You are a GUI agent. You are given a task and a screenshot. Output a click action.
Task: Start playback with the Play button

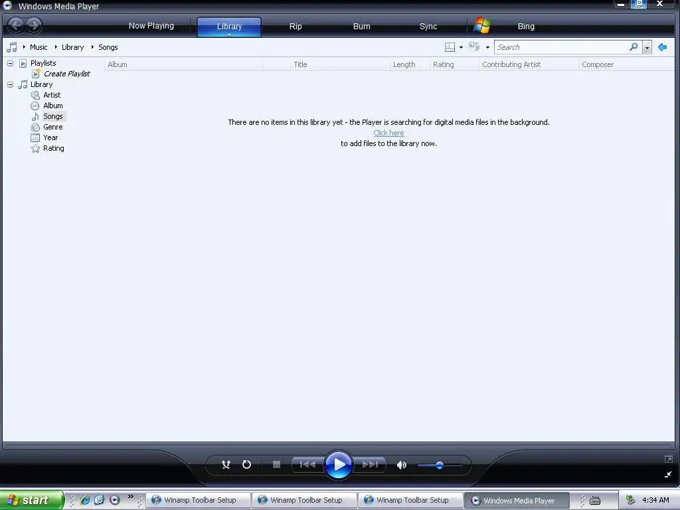(x=338, y=464)
